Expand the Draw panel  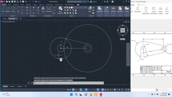coord(13,16)
